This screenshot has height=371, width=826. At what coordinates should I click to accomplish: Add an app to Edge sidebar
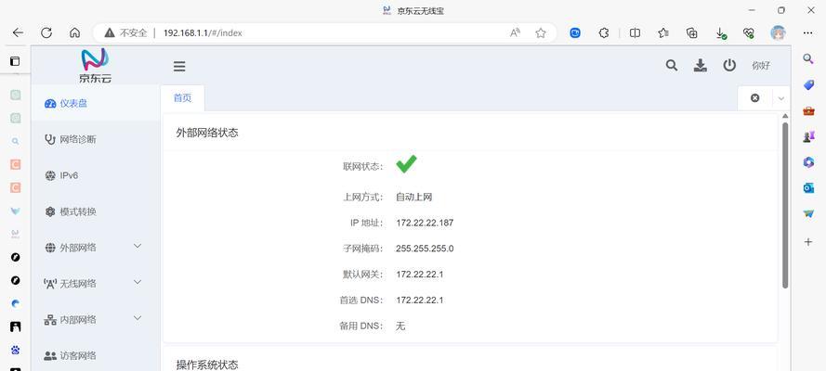[x=808, y=242]
